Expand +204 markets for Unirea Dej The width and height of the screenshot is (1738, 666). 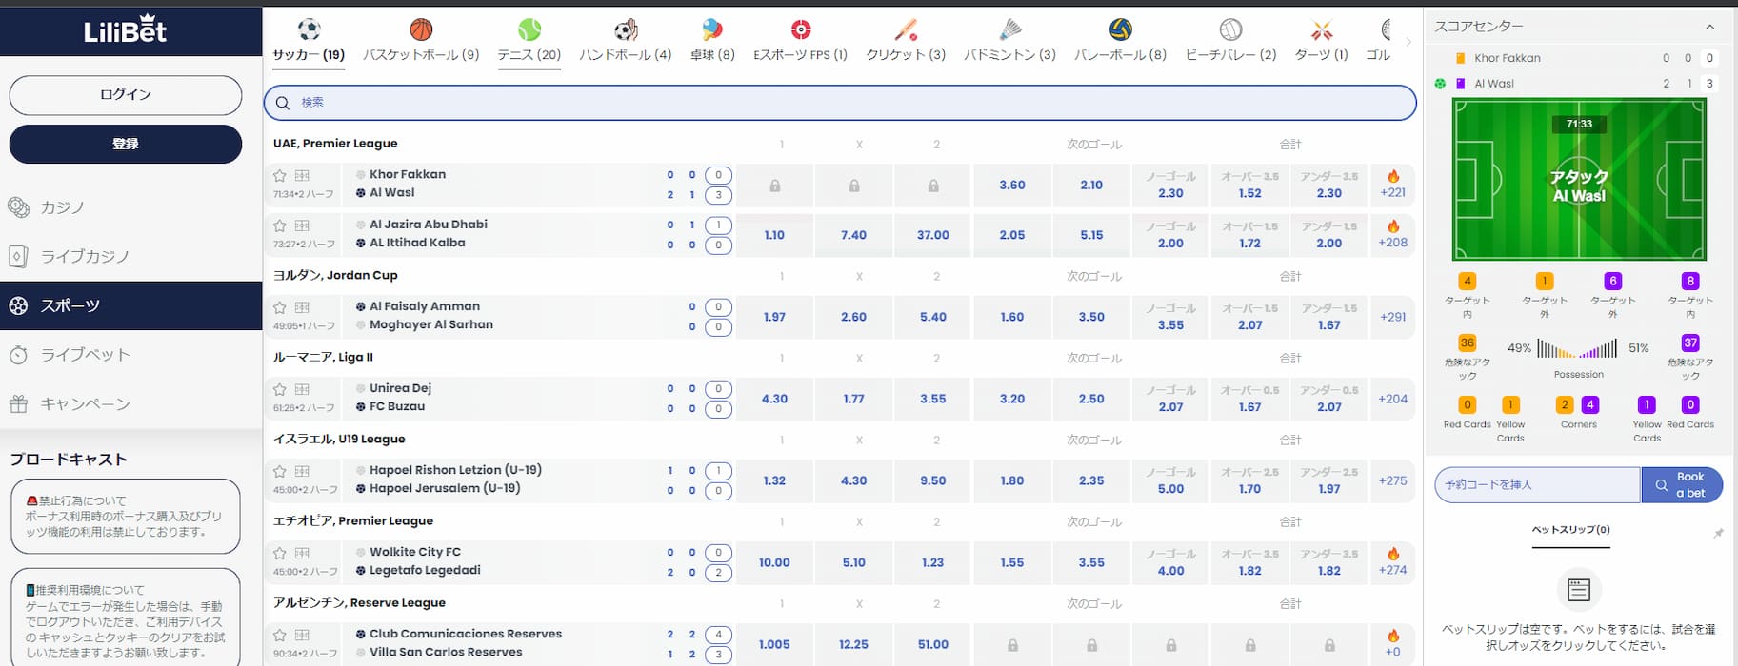coord(1392,399)
